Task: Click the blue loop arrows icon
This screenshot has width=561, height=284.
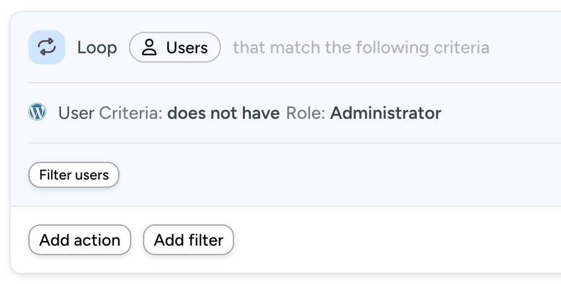Action: click(x=47, y=47)
